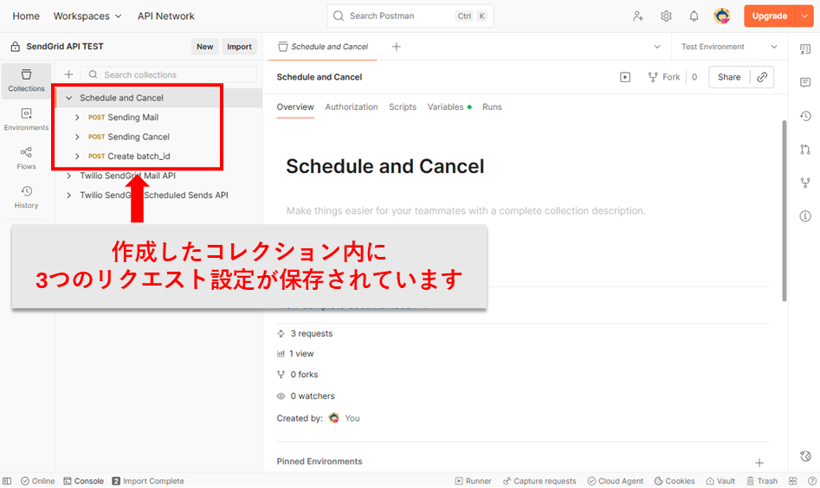This screenshot has height=488, width=820.
Task: Go to Home in top navigation
Action: tap(26, 16)
